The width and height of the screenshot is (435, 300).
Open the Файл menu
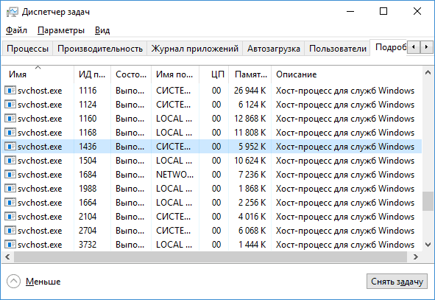click(x=16, y=30)
